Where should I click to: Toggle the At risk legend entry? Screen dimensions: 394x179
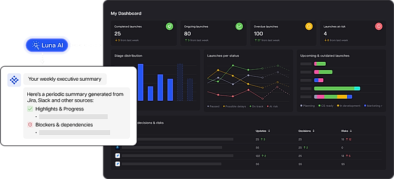point(273,107)
